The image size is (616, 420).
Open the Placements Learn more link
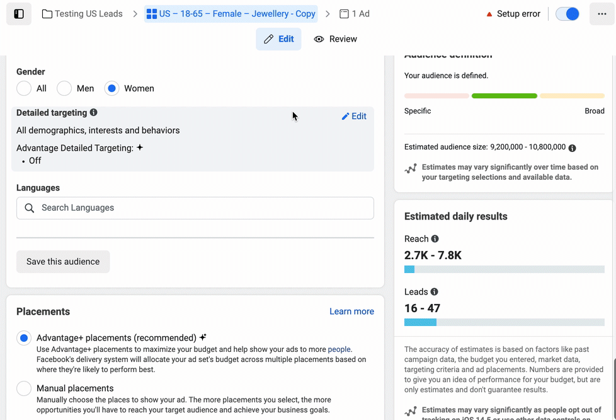point(351,312)
